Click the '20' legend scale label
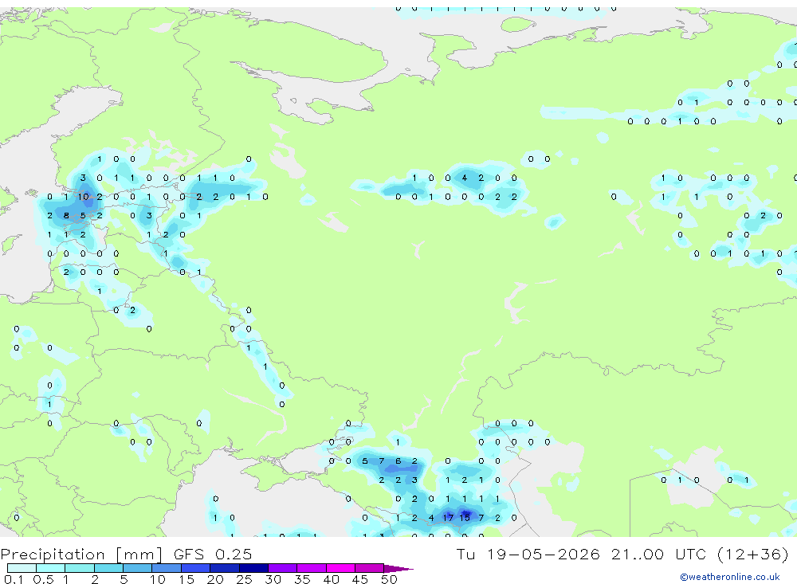This screenshot has height=584, width=797. point(215,579)
